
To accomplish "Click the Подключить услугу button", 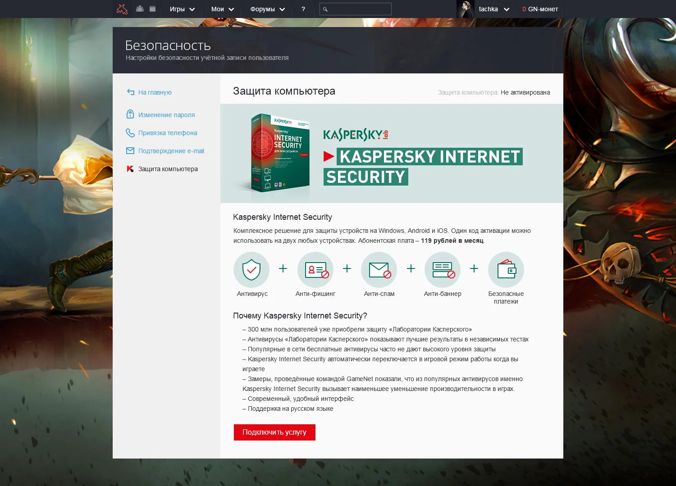I will click(x=274, y=432).
